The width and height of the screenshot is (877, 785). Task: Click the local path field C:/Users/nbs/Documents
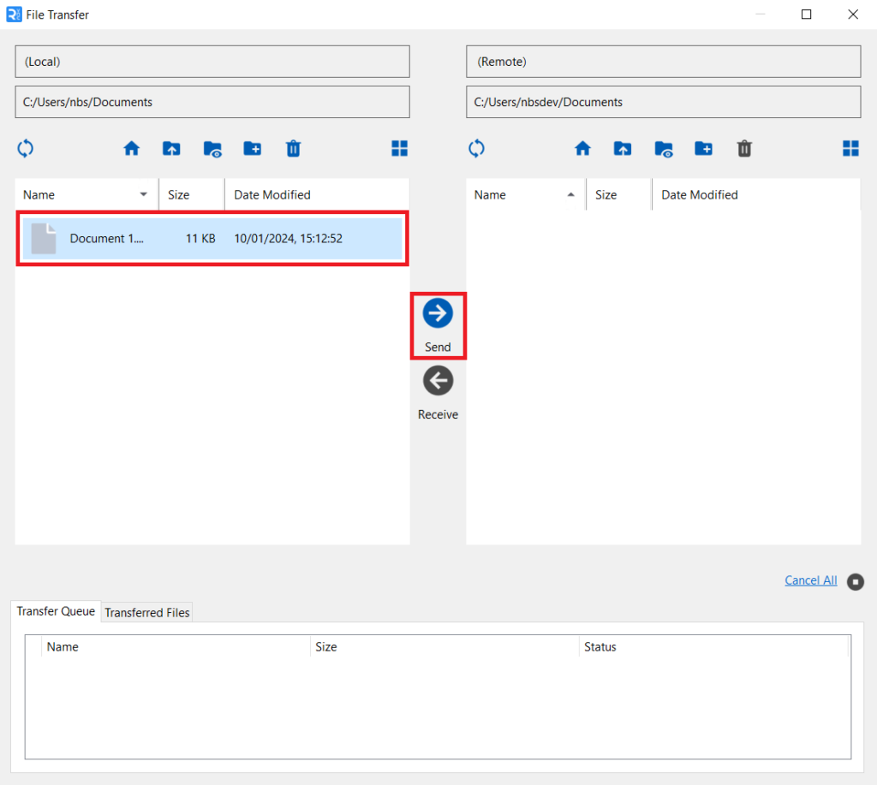coord(212,102)
